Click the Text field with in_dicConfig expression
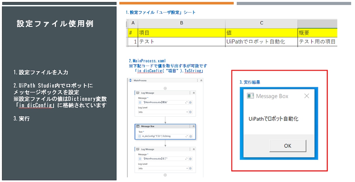This screenshot has height=182, width=355. pyautogui.click(x=163, y=136)
